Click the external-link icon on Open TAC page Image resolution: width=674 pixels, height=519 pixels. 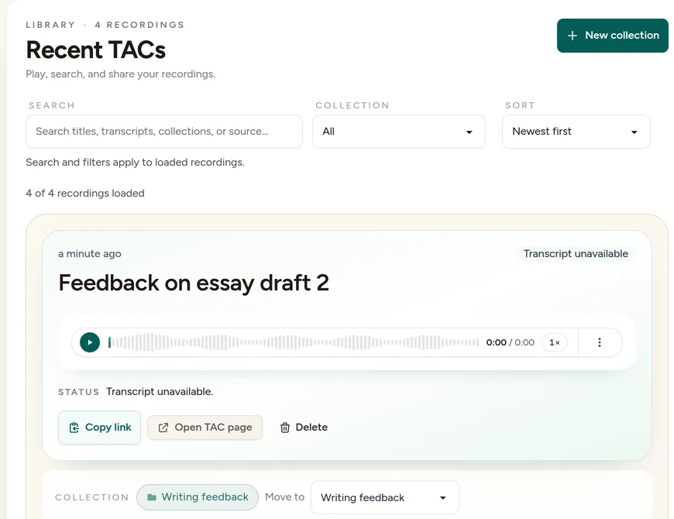click(163, 428)
